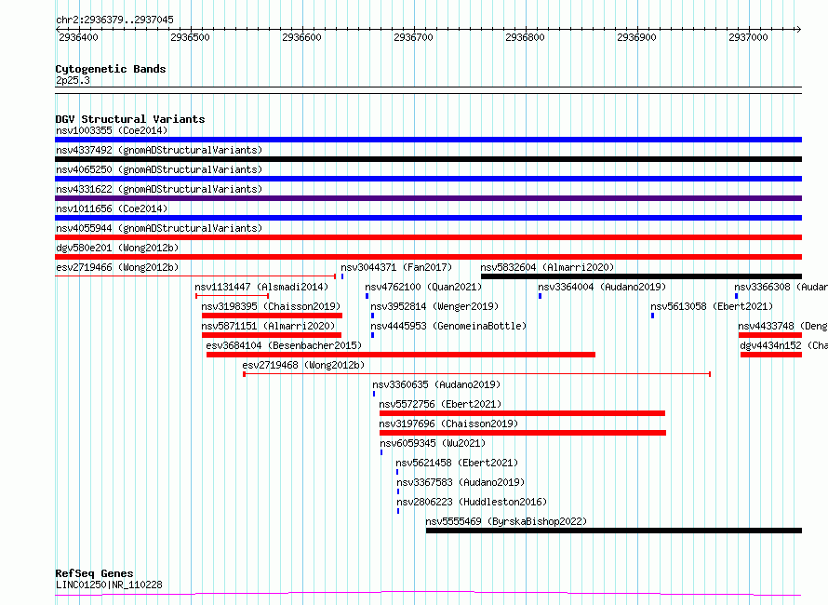Open nsv1131447 (Alsmadi2014) label
Viewport: 828px width, 605px height.
click(x=261, y=287)
